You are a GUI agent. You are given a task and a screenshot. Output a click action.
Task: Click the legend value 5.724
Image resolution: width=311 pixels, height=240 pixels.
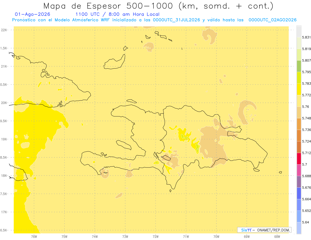[306, 141]
